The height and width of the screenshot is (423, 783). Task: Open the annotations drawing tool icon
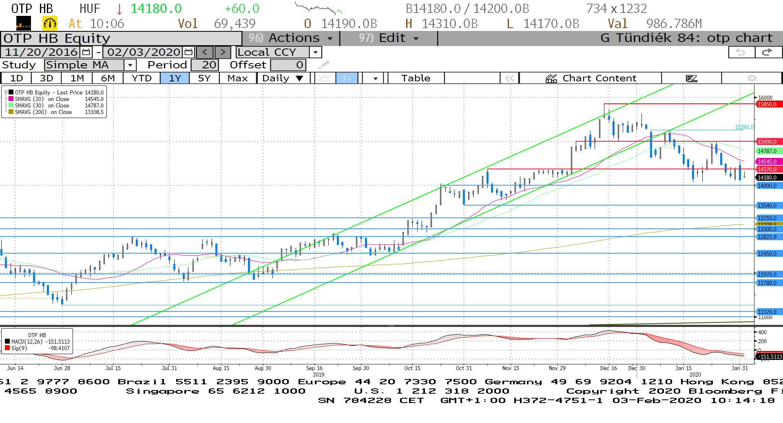coord(692,78)
